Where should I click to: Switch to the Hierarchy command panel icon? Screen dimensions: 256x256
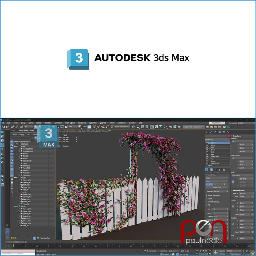pos(215,132)
